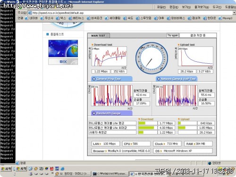The width and height of the screenshot is (236, 177).
Task: Click the page icon in the address bar
Action: coord(30,13)
